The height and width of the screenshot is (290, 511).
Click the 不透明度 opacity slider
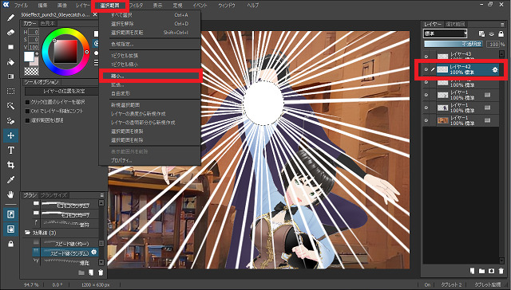(x=454, y=44)
